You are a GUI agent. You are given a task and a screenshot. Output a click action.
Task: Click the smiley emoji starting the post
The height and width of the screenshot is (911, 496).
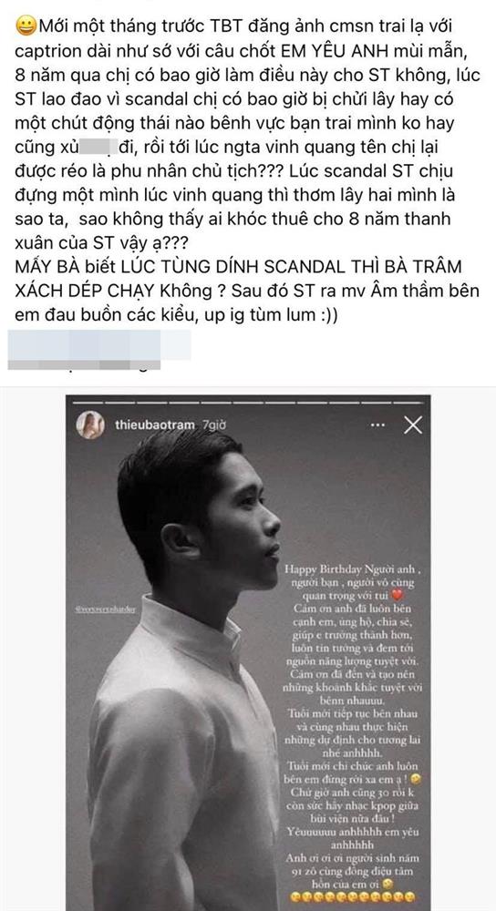tap(26, 26)
